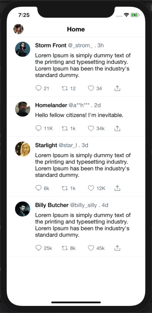Like Starlight's tweet showing 12K

click(91, 188)
